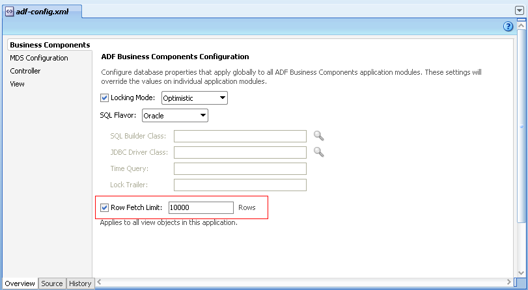The height and width of the screenshot is (290, 528).
Task: Select Business Components in the side list
Action: click(x=50, y=45)
